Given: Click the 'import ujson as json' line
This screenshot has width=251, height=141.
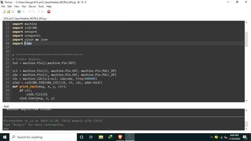Looking at the screenshot, I should [x=30, y=40].
